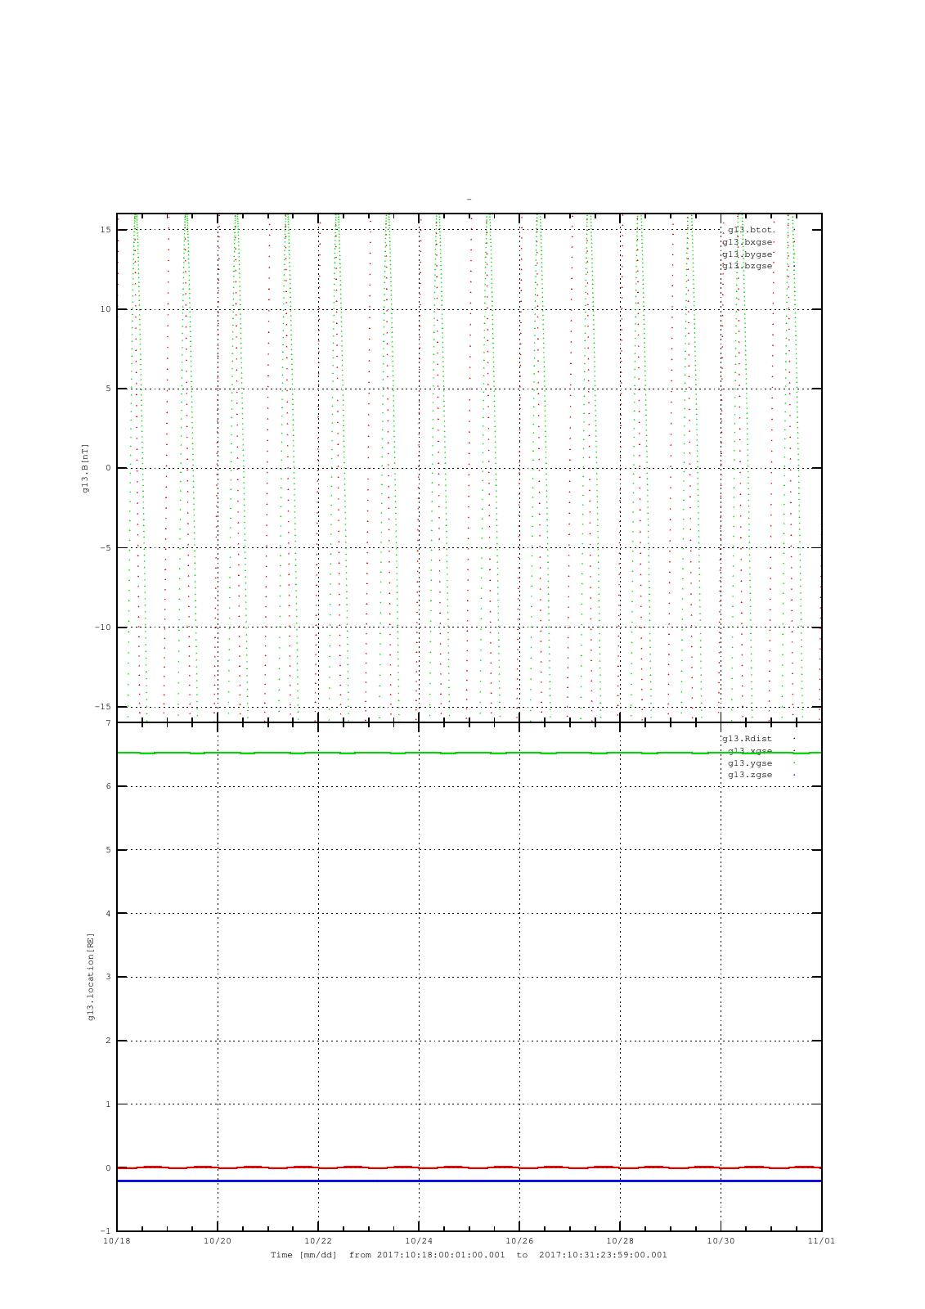Click the -10 tick on the g13.B axis

pyautogui.click(x=103, y=628)
